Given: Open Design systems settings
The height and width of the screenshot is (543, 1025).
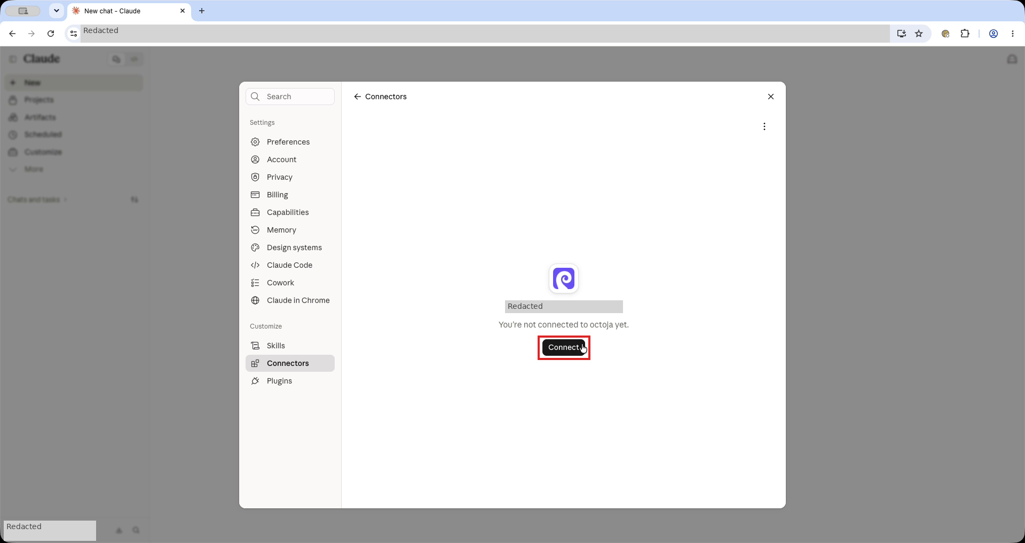Looking at the screenshot, I should pyautogui.click(x=290, y=247).
